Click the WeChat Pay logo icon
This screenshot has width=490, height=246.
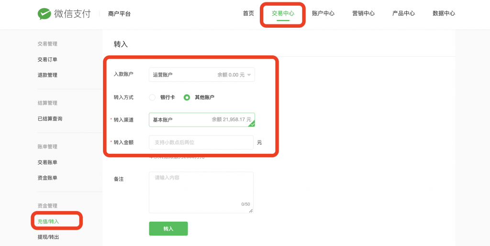click(45, 14)
